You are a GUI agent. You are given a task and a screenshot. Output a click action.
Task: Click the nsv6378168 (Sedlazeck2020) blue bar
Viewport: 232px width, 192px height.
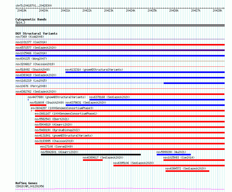tap(157, 100)
